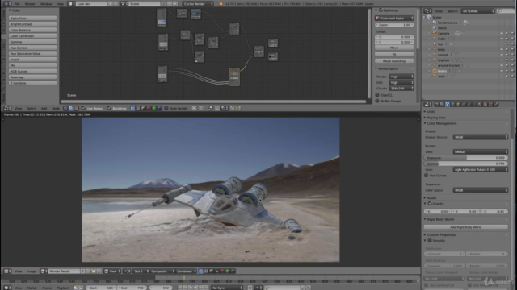The width and height of the screenshot is (517, 290).
Task: Add the Tonemap node
Action: pyautogui.click(x=32, y=77)
